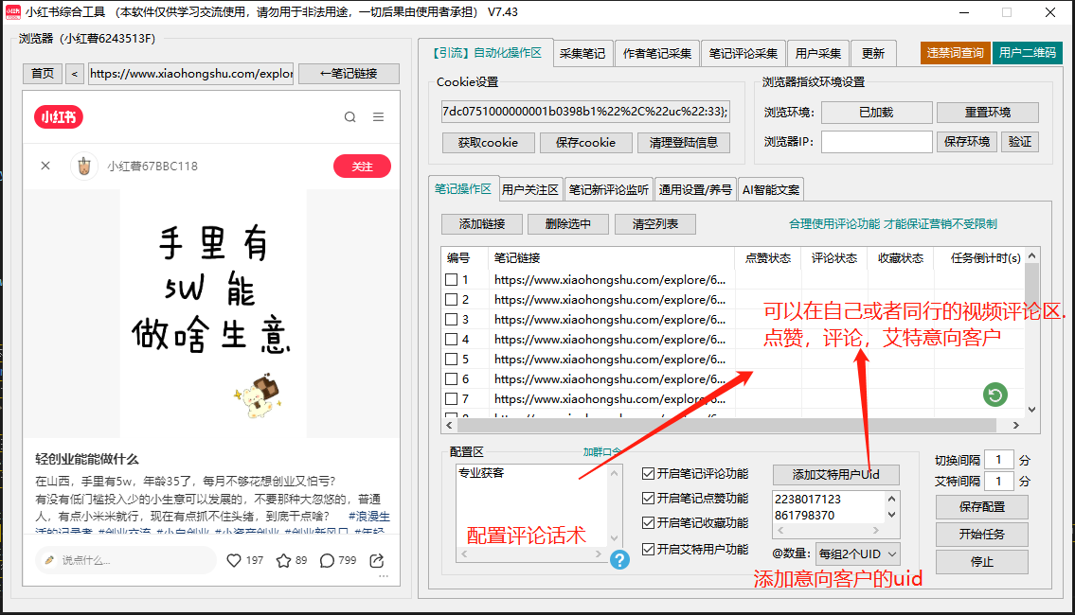Screen dimensions: 1075x615
Task: Click the 获取cookie button
Action: point(488,142)
